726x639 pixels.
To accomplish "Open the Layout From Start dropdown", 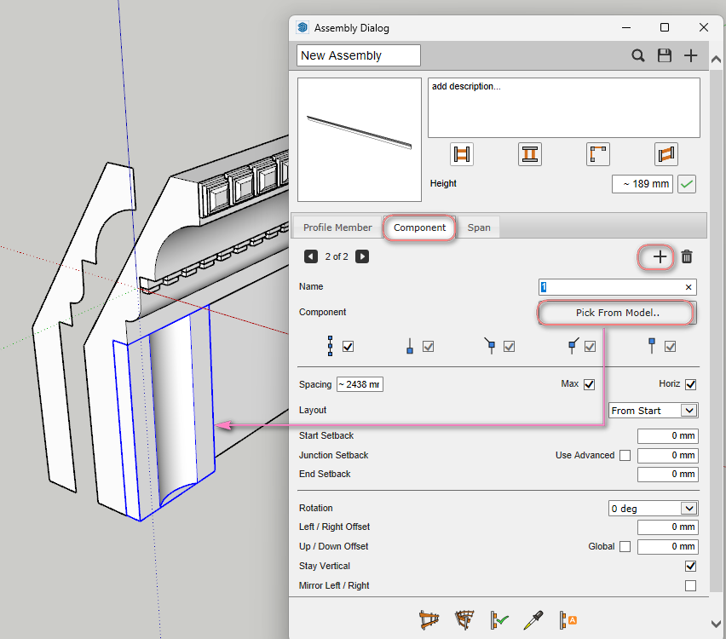I will [x=654, y=411].
